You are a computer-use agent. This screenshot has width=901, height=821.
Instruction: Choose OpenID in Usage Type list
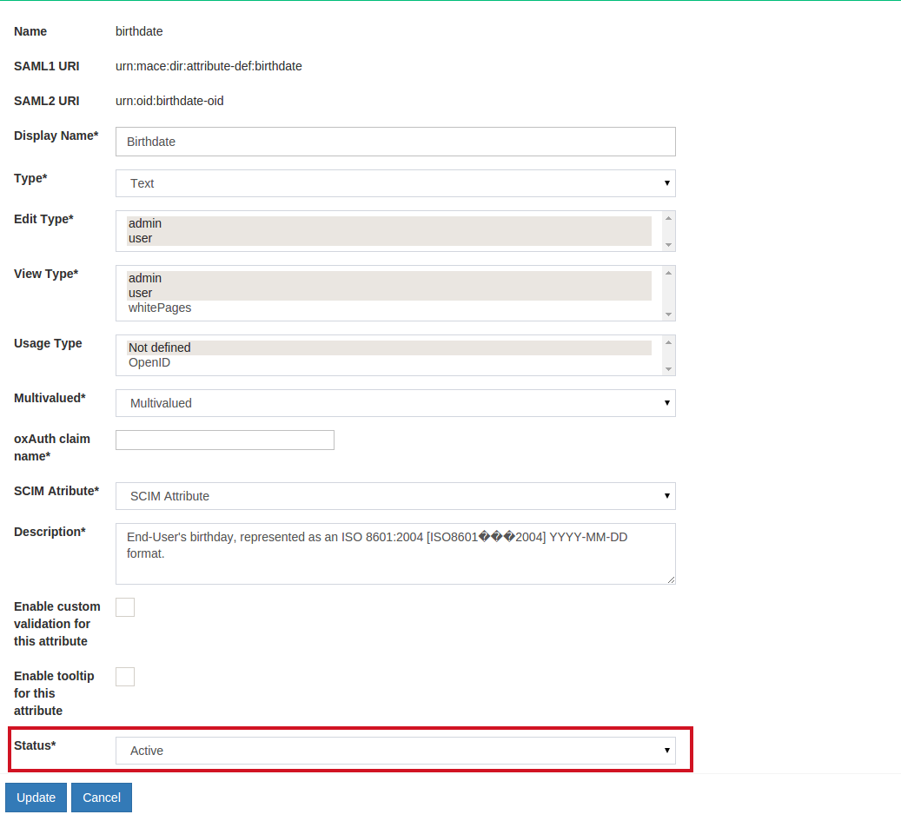(149, 362)
